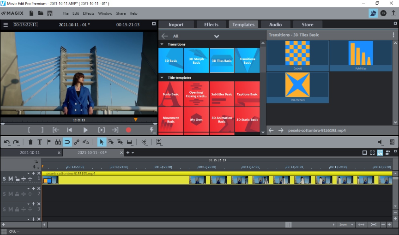Toggle Solo on track 2
This screenshot has width=399, height=235.
(4, 194)
